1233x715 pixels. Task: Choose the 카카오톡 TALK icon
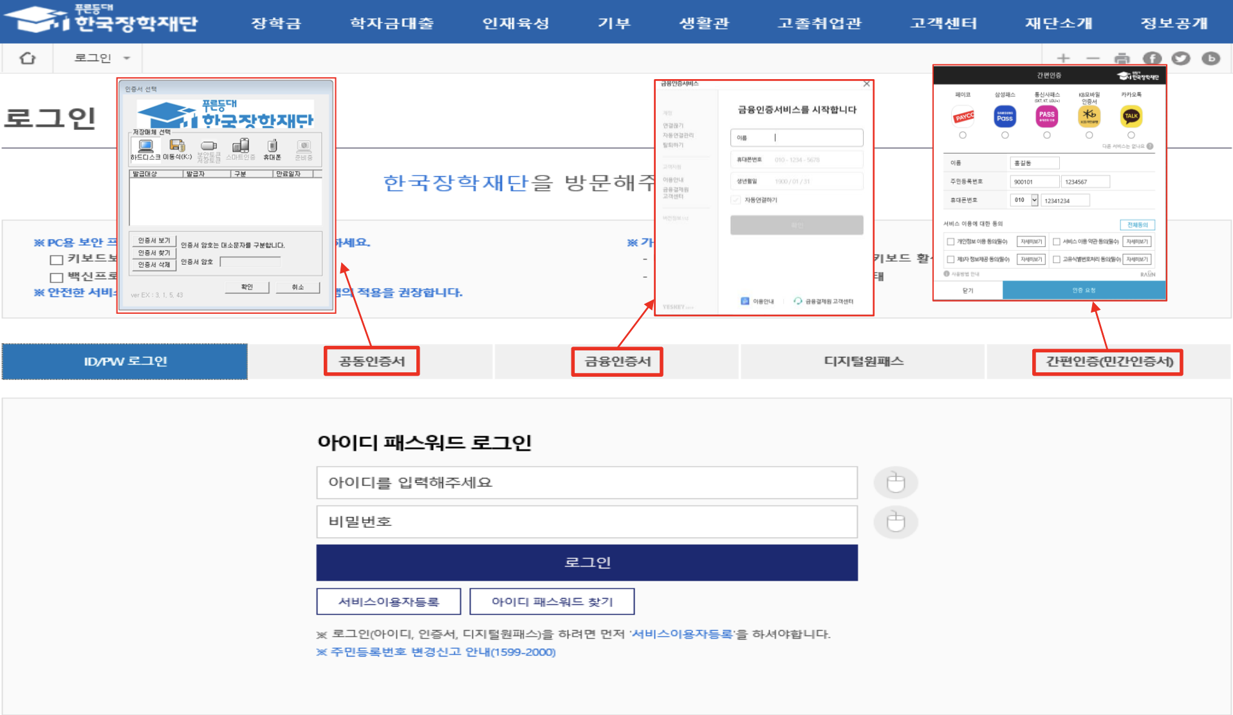click(1131, 116)
